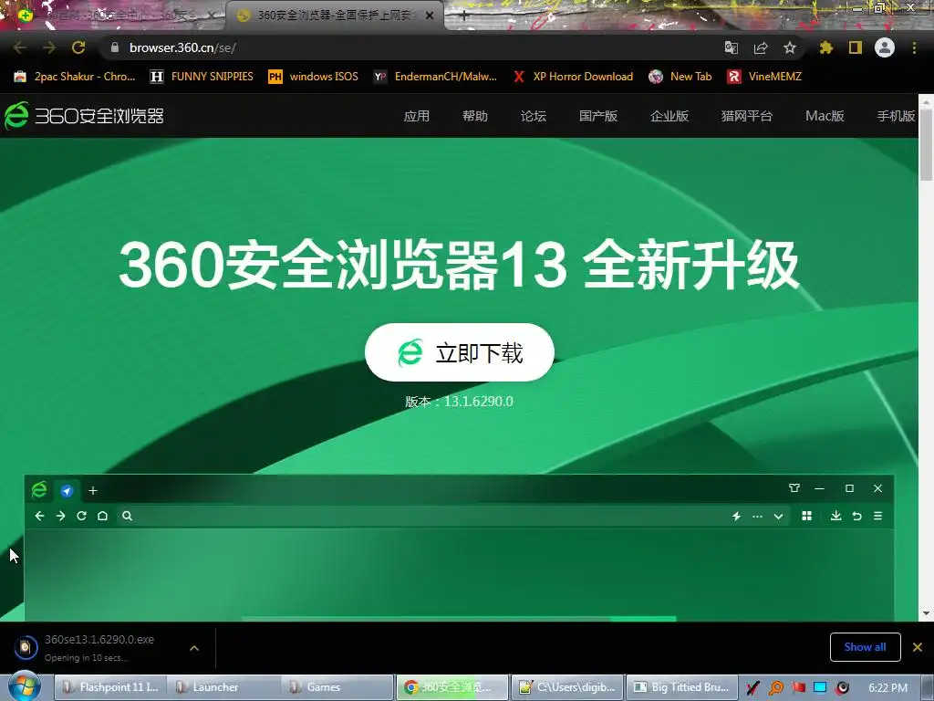
Task: Go back with Chrome's back arrow
Action: (x=20, y=47)
